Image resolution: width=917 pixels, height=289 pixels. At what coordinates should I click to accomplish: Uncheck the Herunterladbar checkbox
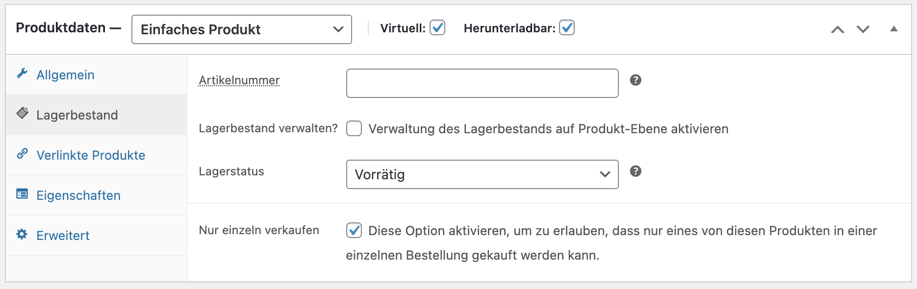point(567,28)
